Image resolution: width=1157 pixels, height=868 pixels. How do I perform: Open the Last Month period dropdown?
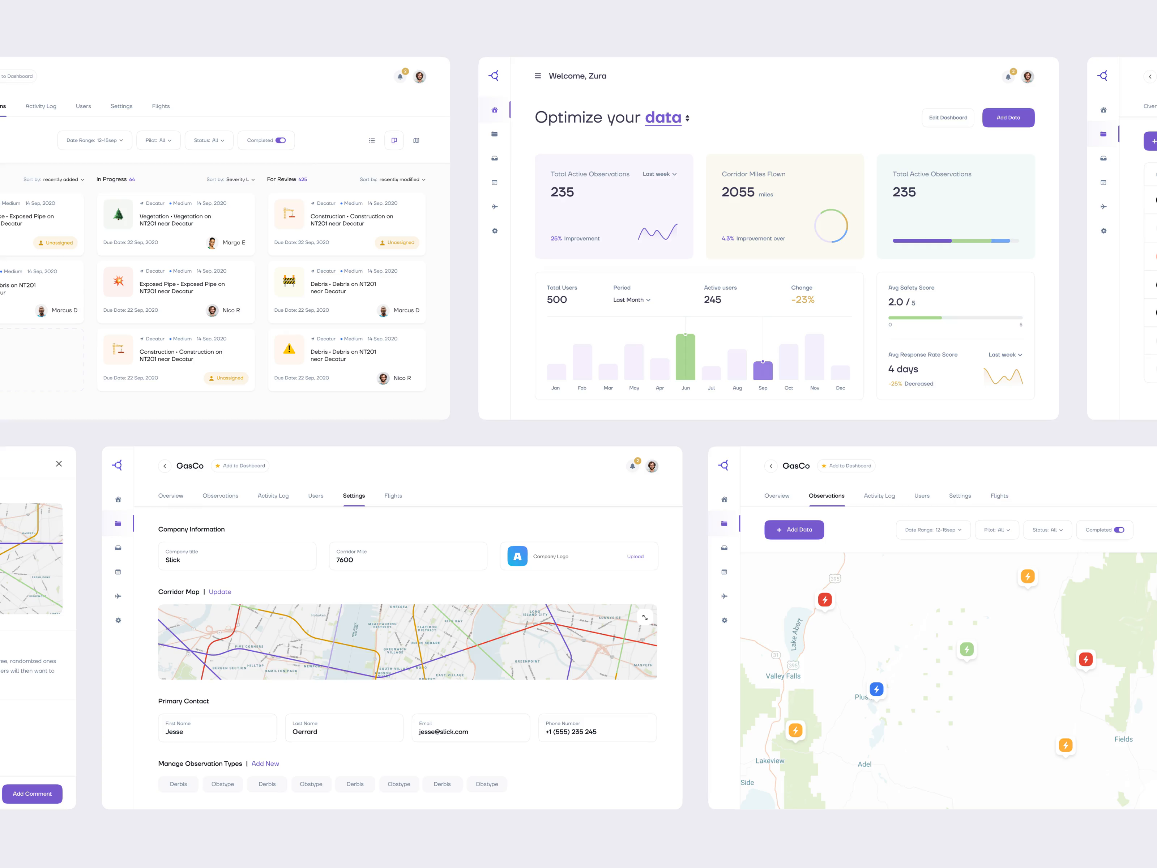631,299
